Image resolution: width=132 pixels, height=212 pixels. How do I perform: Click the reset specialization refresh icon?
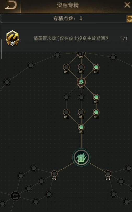point(129,19)
